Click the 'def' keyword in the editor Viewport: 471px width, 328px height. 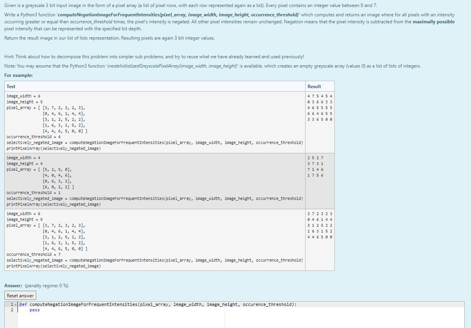tap(23, 304)
